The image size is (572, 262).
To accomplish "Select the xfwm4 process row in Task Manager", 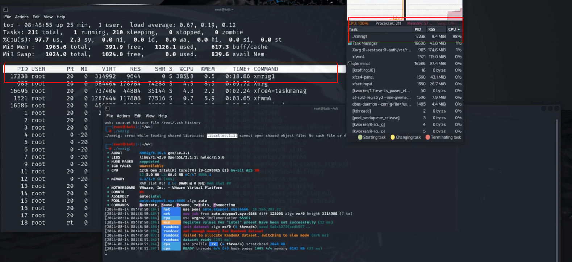I will click(x=405, y=57).
